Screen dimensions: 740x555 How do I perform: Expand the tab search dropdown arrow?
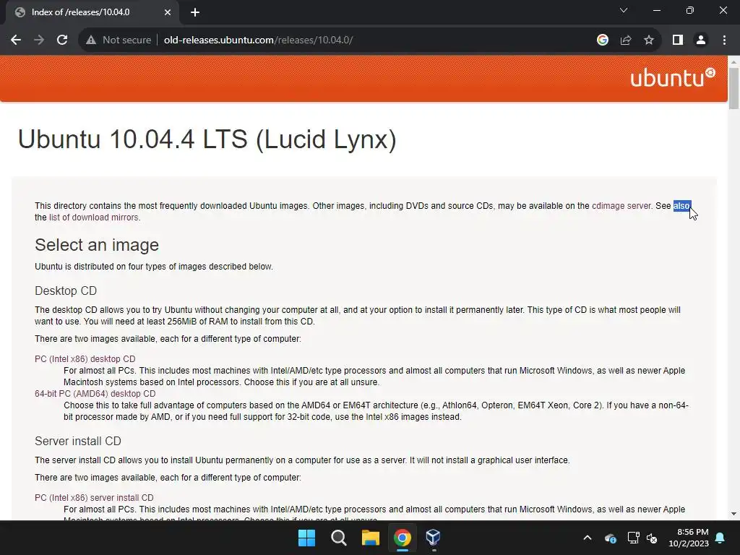click(624, 10)
